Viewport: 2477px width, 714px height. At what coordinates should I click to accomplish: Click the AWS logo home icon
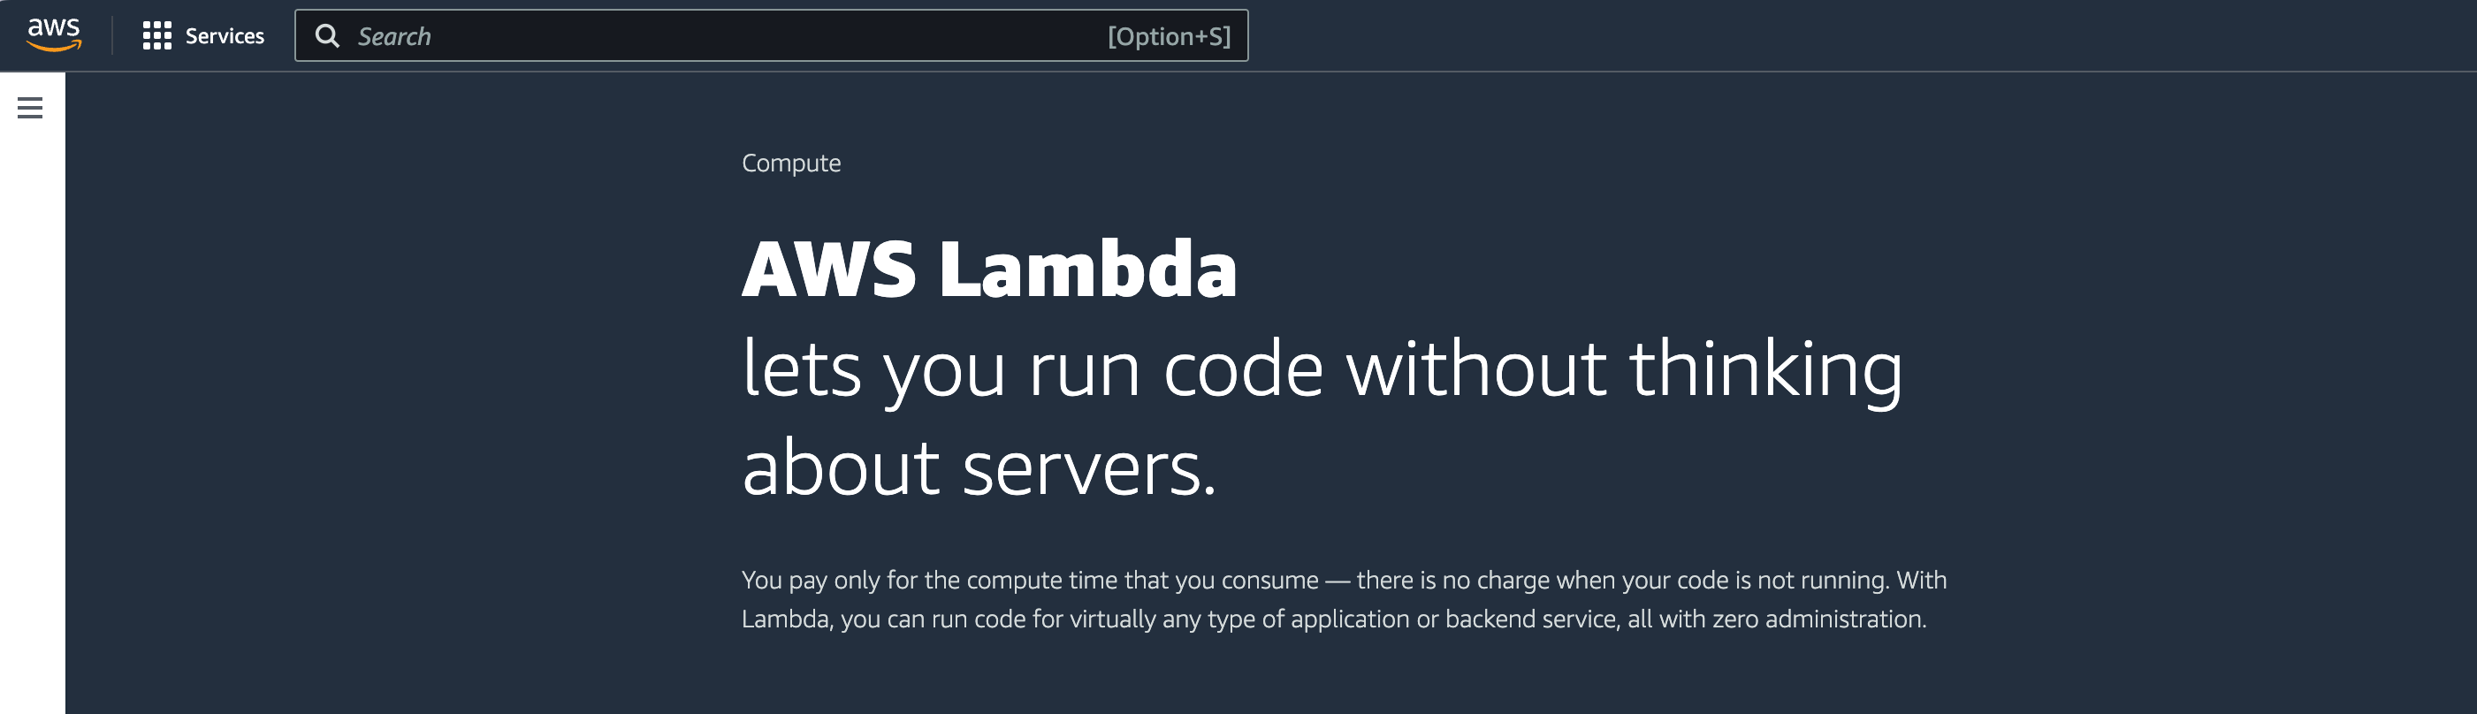54,34
